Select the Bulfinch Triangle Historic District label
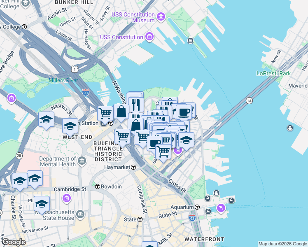Screen dimensions: 308x247 tap(108, 151)
